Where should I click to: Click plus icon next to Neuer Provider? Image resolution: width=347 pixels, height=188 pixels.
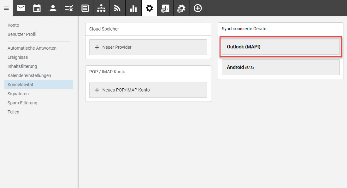[x=97, y=47]
